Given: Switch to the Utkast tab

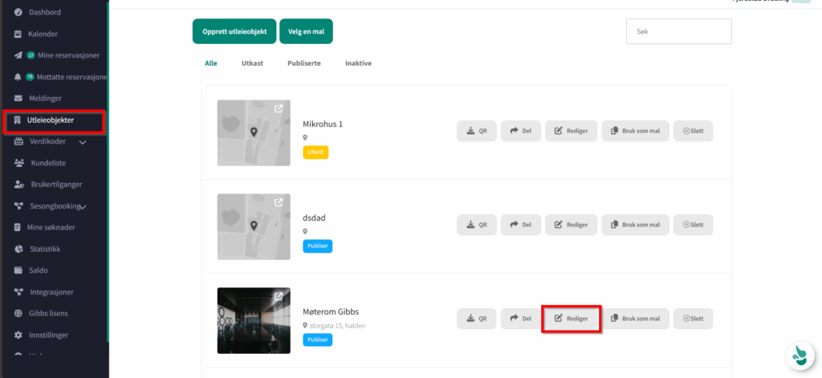Looking at the screenshot, I should coord(252,63).
